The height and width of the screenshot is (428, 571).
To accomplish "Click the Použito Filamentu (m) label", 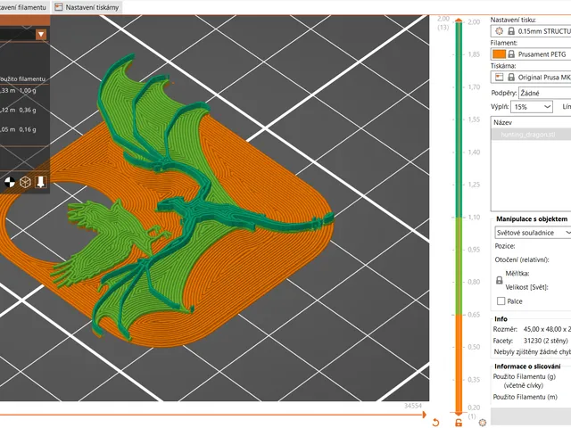I will [525, 397].
